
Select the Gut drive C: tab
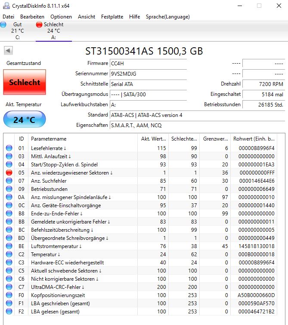18,31
